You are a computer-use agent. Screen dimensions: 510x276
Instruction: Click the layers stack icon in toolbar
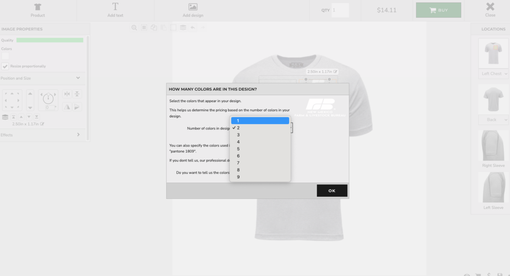tap(183, 28)
